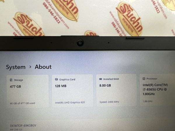Click the 1.99 GHz processor speed
The height and width of the screenshot is (131, 175).
coord(148,101)
